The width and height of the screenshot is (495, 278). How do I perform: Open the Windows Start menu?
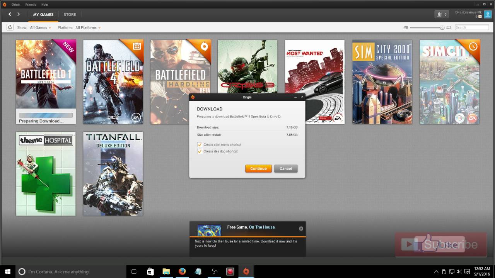tap(8, 271)
